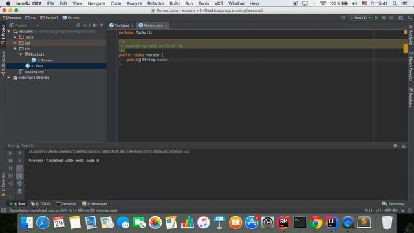Viewport: 414px width, 233px height.
Task: Pause output in the Run panel
Action: pyautogui.click(x=10, y=168)
